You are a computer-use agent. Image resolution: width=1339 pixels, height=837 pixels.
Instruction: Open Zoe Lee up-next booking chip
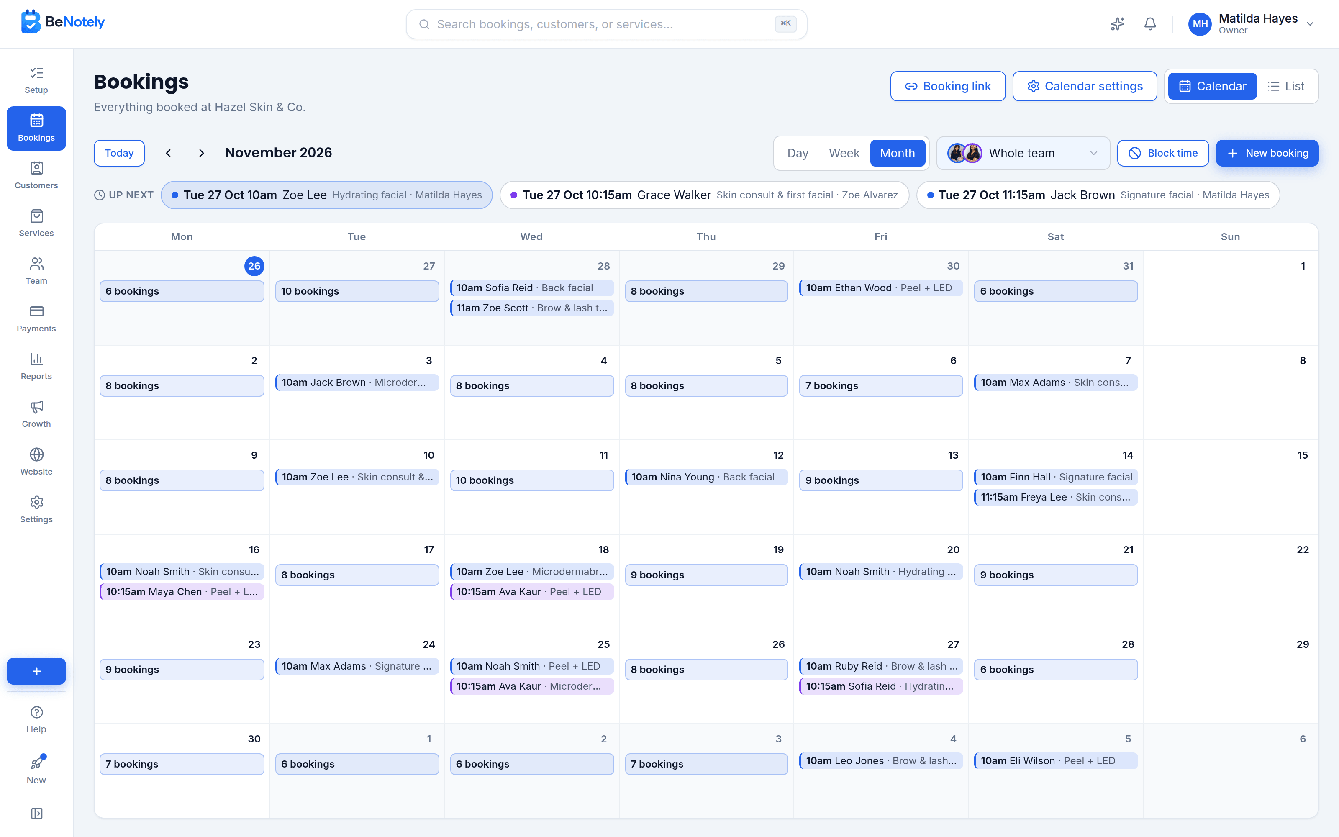click(x=326, y=195)
